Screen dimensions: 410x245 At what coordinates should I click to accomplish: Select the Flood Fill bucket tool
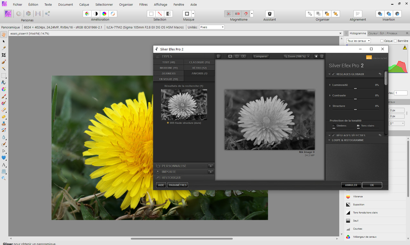click(4, 83)
